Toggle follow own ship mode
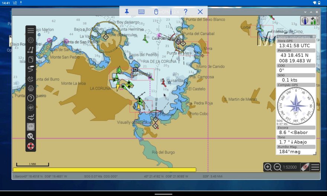The image size is (327, 196). pos(305,167)
